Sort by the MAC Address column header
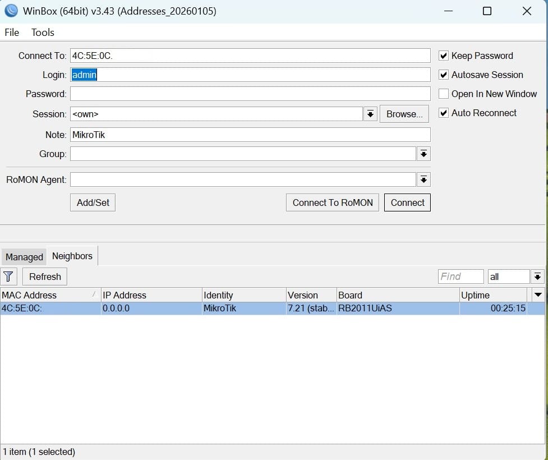The image size is (548, 460). pyautogui.click(x=50, y=295)
